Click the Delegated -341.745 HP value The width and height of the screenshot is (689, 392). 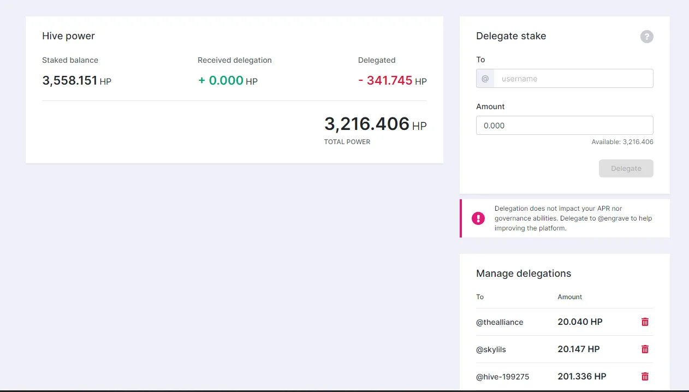(x=393, y=81)
